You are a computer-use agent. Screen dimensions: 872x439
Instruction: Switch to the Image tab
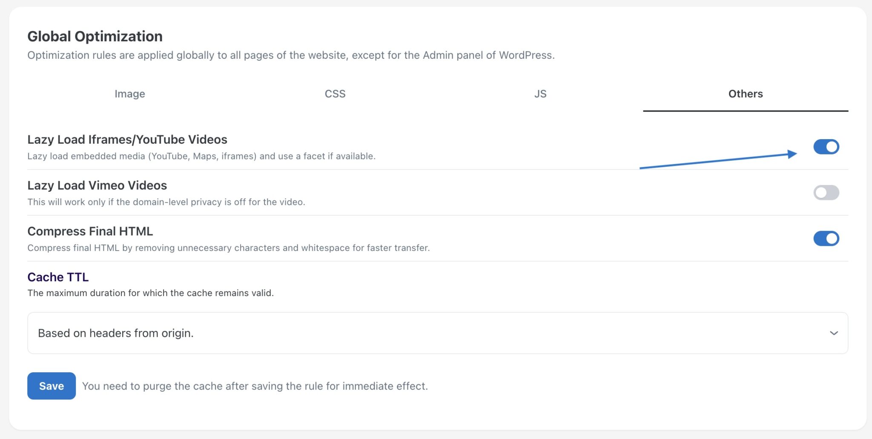tap(129, 94)
